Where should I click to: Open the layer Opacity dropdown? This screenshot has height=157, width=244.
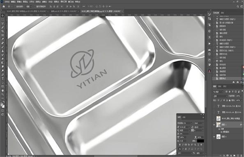coord(242,96)
